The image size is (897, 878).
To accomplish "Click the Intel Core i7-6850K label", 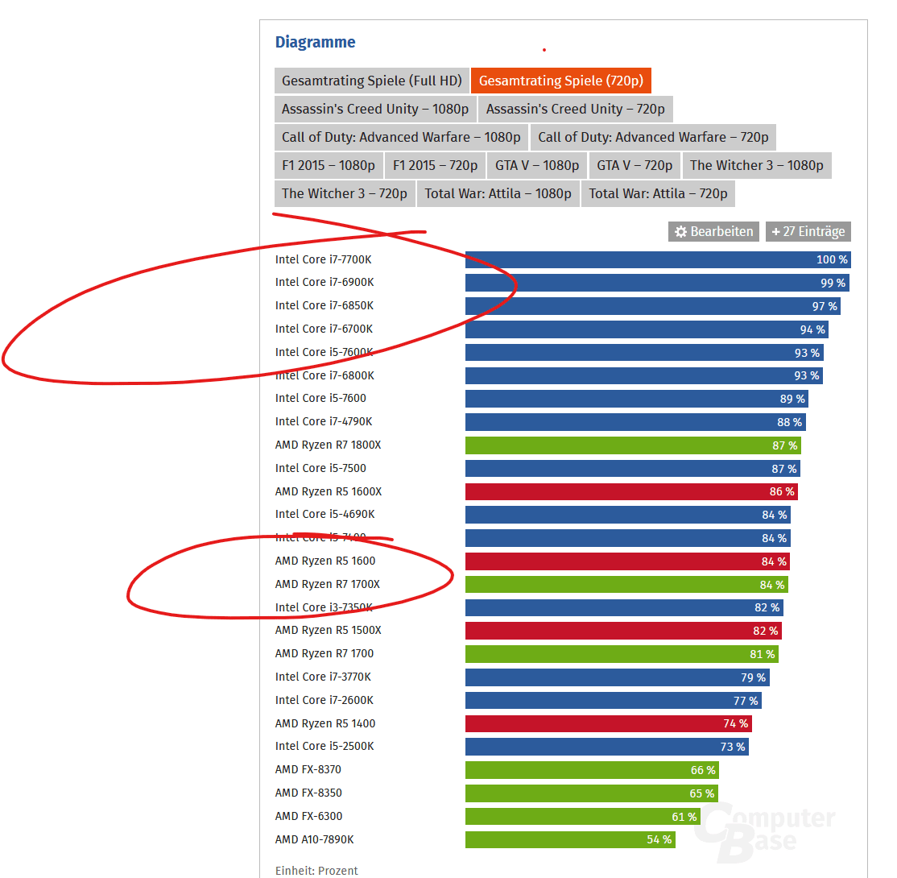I will pos(324,305).
